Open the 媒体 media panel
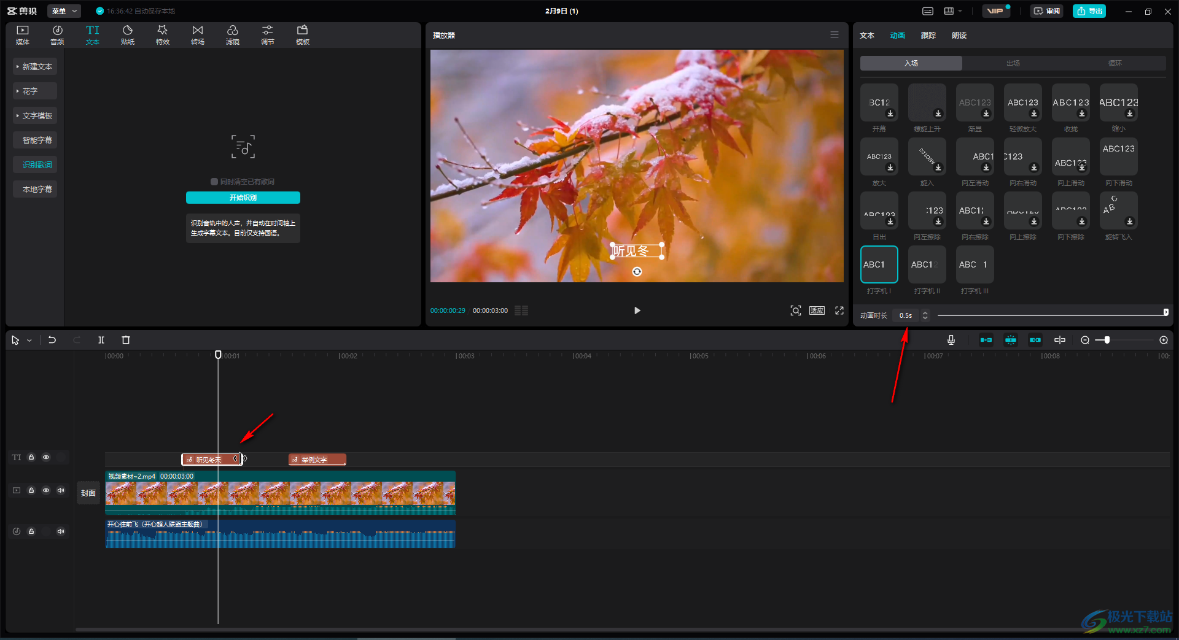This screenshot has width=1179, height=640. tap(23, 35)
